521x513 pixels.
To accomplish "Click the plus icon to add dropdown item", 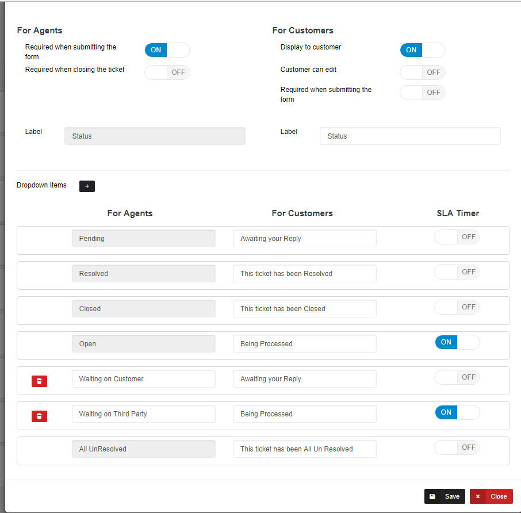I will pos(87,186).
